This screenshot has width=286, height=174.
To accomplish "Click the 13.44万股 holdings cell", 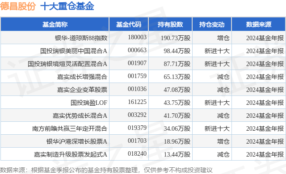I will coord(177,154).
